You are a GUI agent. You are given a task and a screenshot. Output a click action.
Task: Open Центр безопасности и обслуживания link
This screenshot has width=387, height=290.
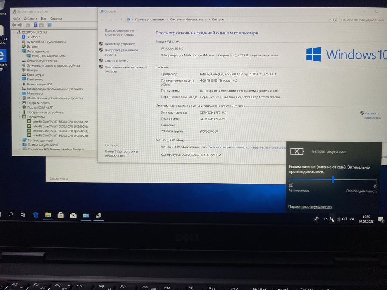pyautogui.click(x=121, y=154)
